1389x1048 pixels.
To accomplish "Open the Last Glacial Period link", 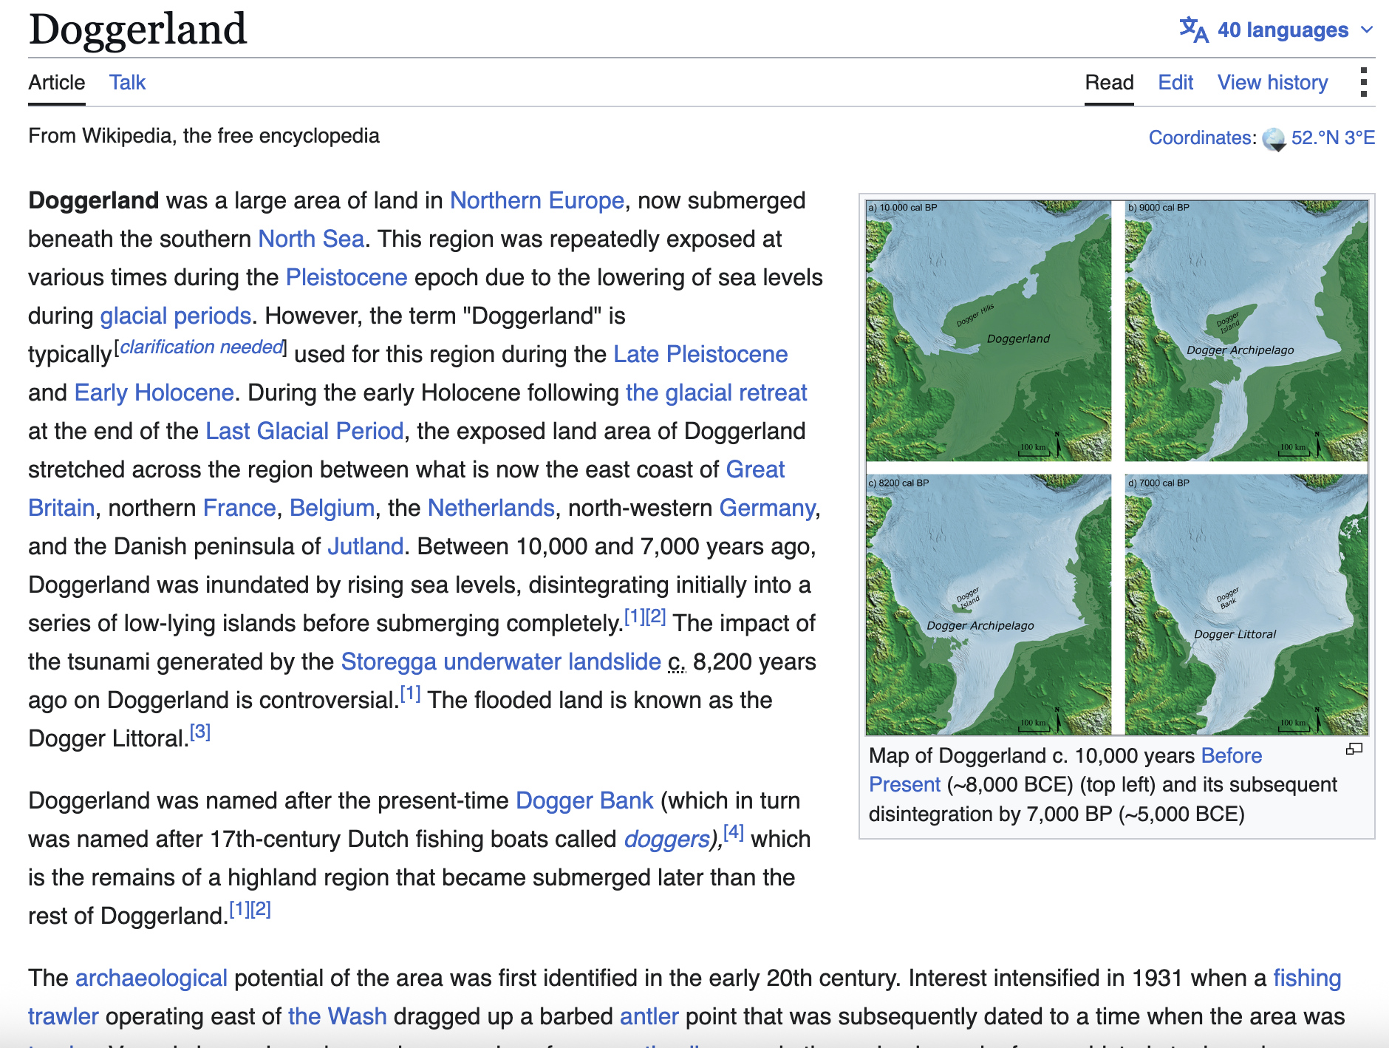I will tap(304, 431).
